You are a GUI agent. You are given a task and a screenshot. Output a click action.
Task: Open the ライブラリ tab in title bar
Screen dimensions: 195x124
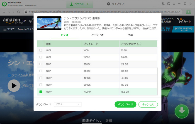tap(115, 4)
